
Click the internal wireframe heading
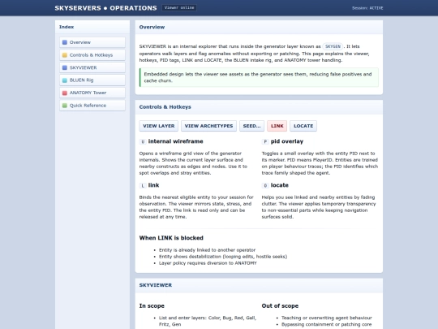pyautogui.click(x=175, y=141)
